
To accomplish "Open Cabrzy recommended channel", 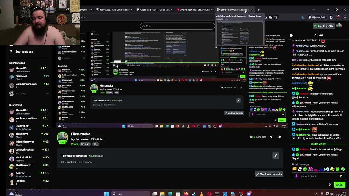I will 29,174.
